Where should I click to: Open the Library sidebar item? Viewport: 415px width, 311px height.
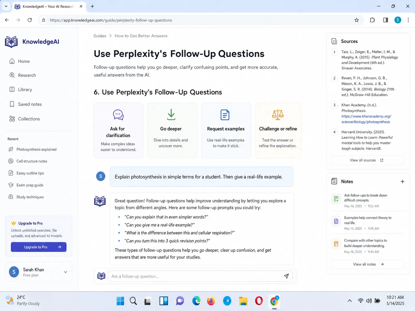pos(21,90)
